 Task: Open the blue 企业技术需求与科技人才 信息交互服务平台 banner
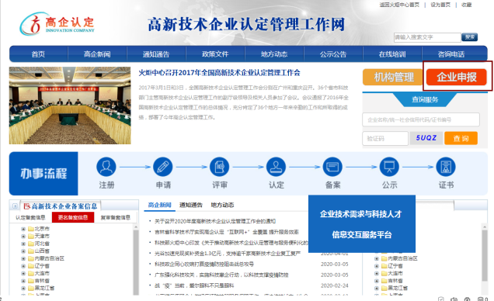pyautogui.click(x=362, y=224)
